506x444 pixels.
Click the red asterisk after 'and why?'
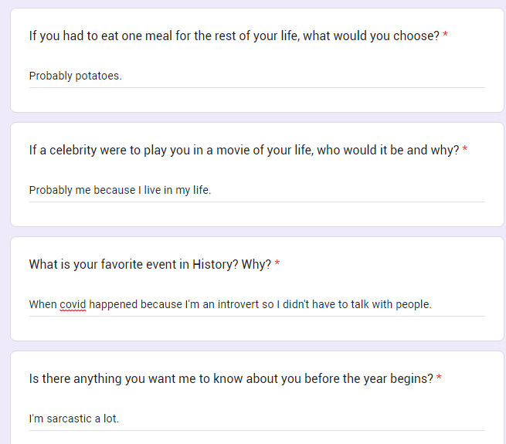pyautogui.click(x=465, y=148)
